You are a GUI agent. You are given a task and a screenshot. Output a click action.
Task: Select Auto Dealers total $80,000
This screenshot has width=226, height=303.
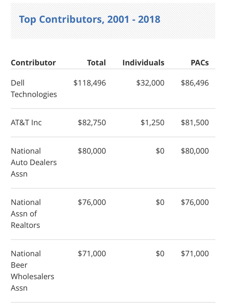tap(92, 151)
